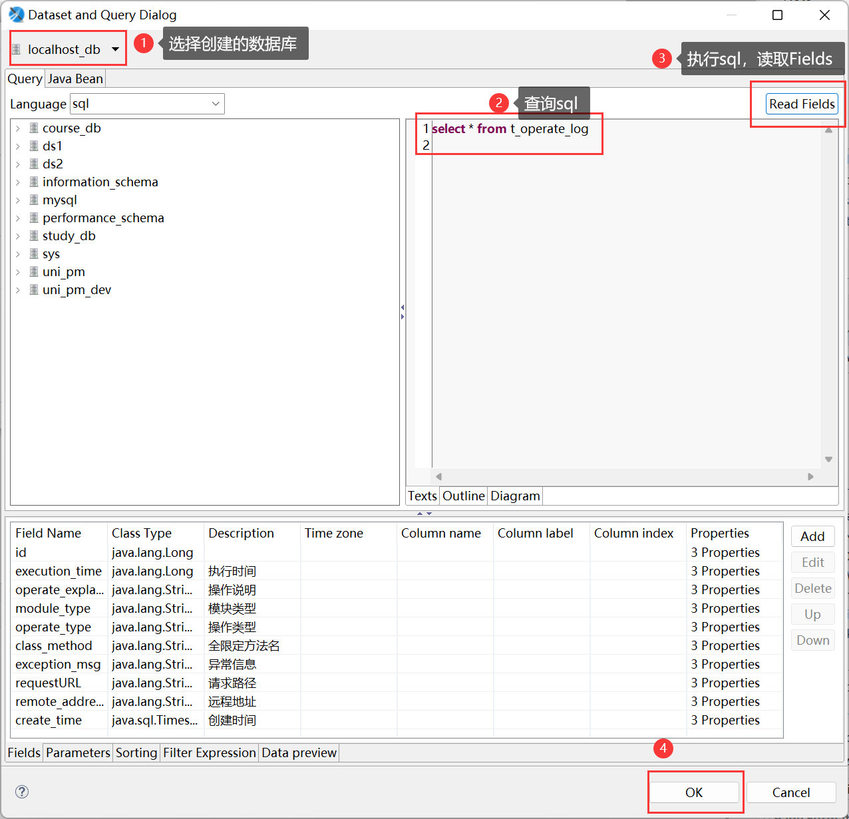Click the Read Fields button
The image size is (849, 819).
(802, 104)
